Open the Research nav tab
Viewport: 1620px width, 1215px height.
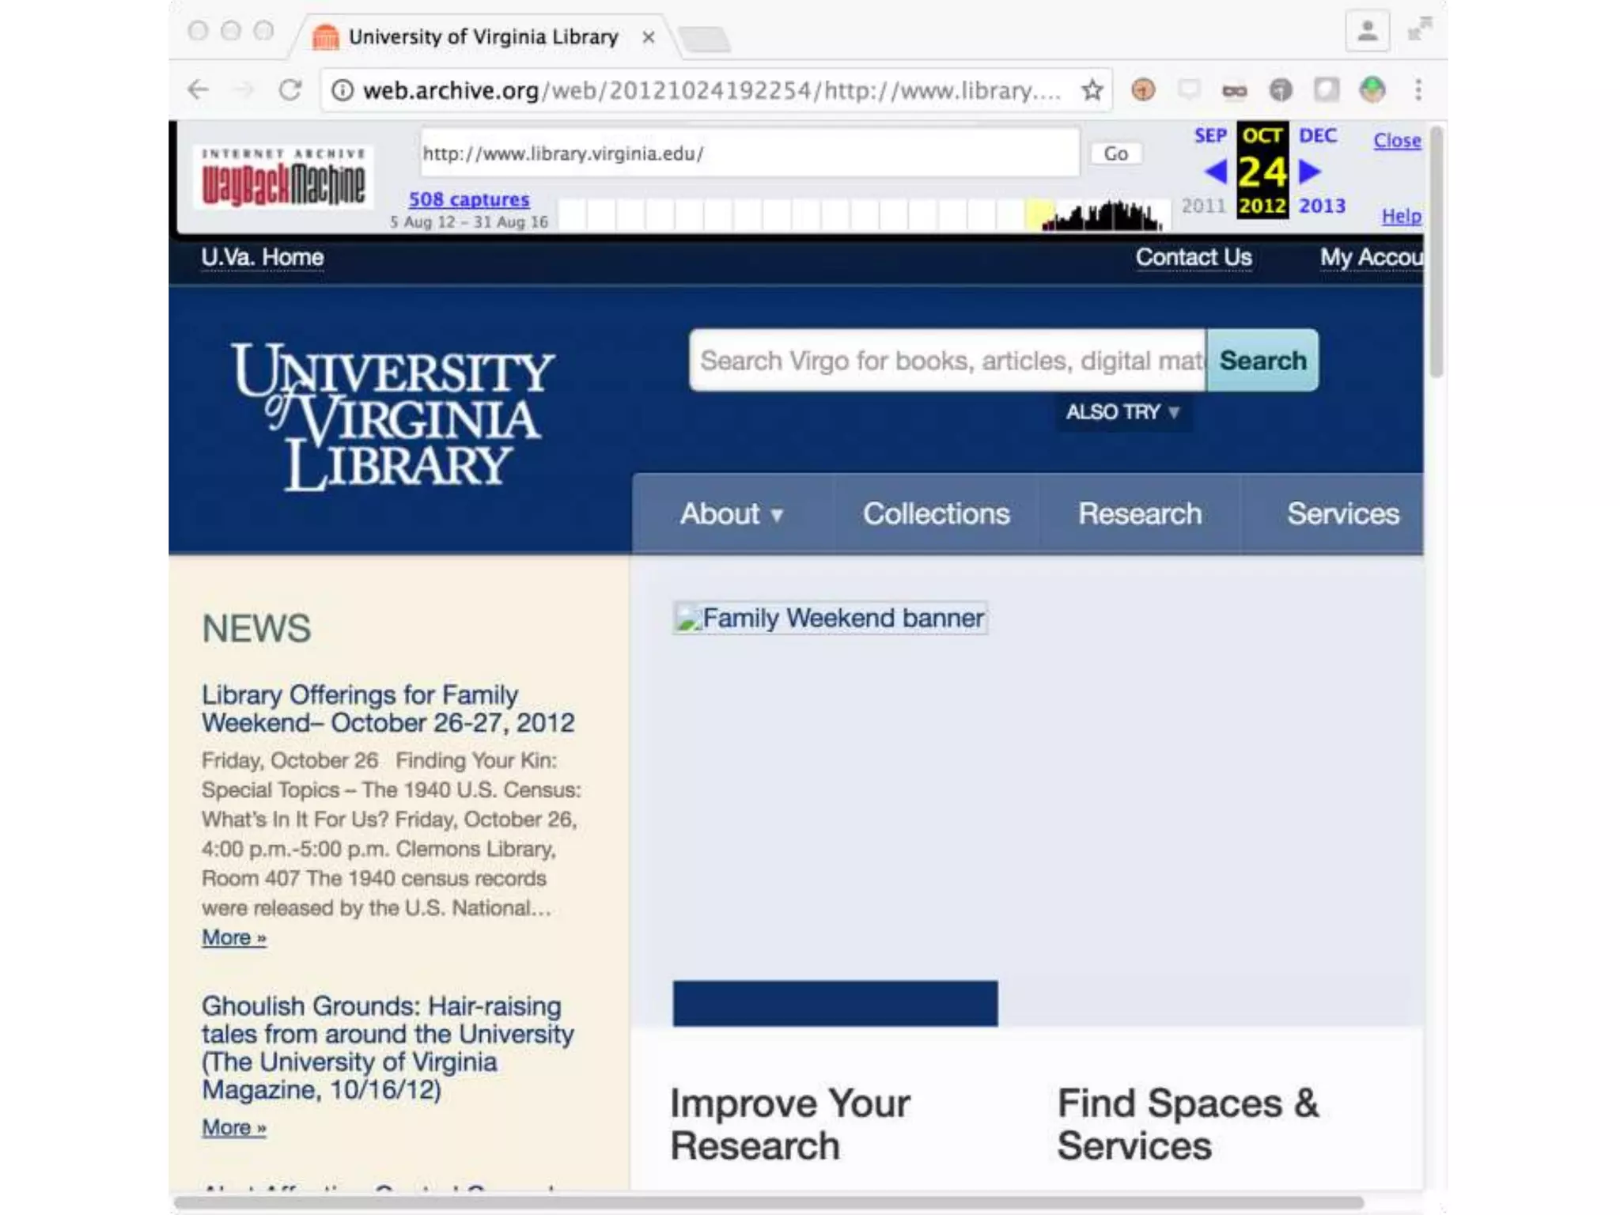(x=1140, y=514)
